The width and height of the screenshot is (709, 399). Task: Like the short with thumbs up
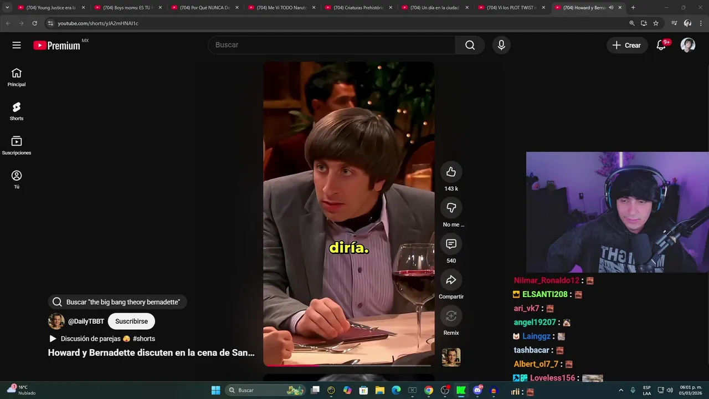(x=451, y=172)
